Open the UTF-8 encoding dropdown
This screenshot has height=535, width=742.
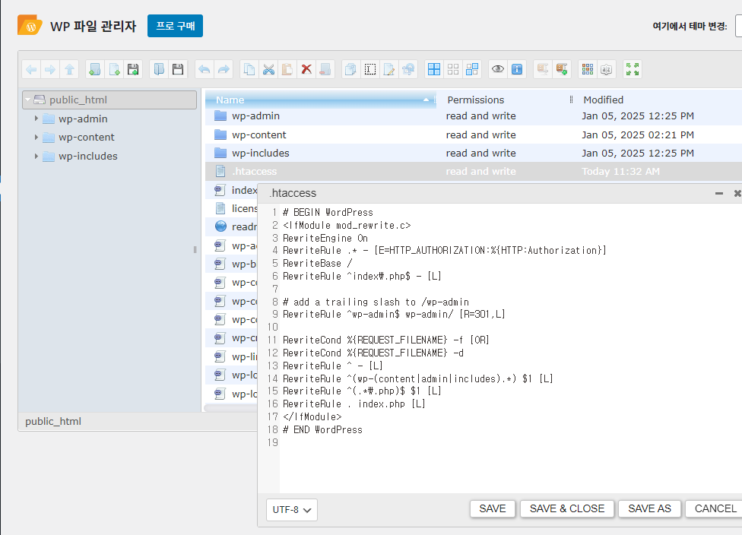point(291,510)
